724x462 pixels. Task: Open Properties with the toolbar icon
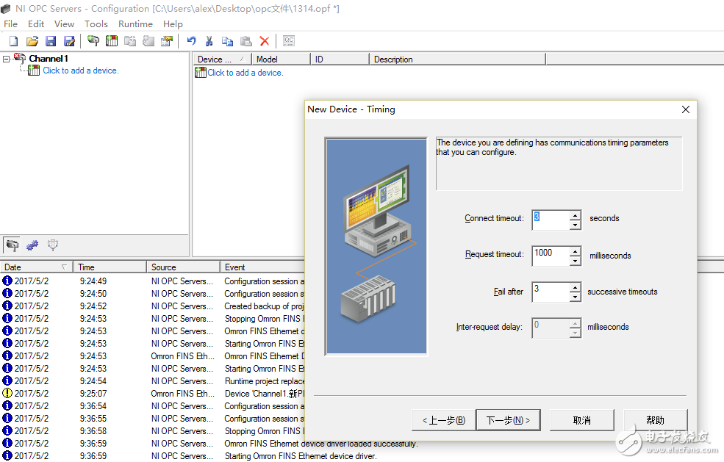[x=167, y=41]
